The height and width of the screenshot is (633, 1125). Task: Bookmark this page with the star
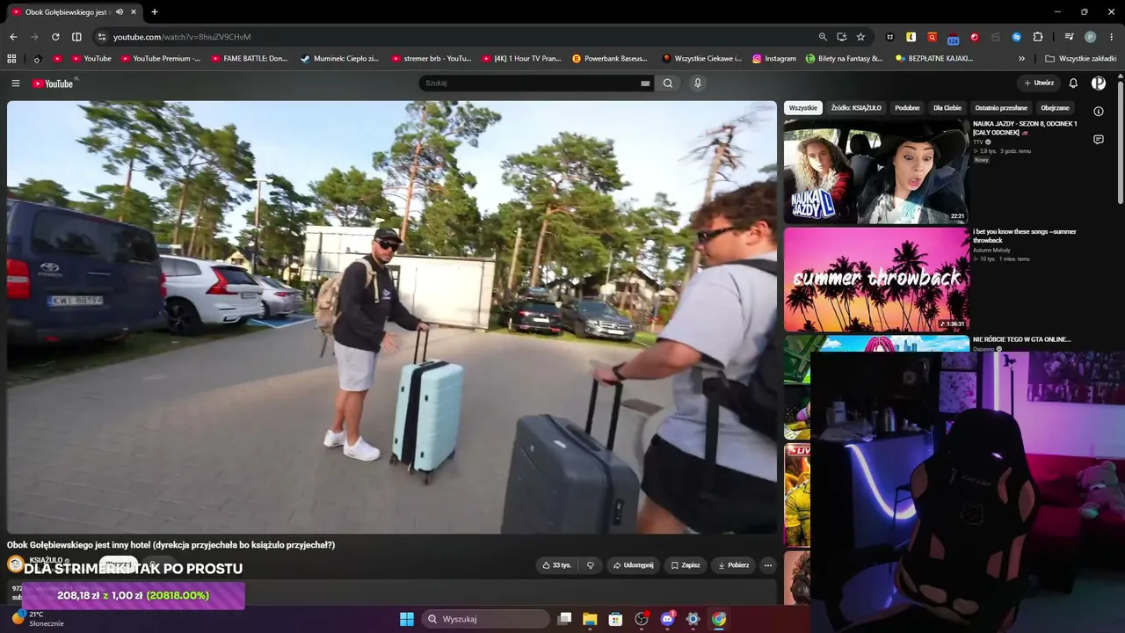point(860,37)
